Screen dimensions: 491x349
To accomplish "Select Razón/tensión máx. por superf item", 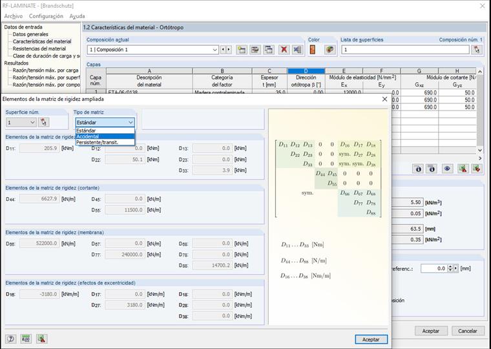I will pyautogui.click(x=47, y=78).
